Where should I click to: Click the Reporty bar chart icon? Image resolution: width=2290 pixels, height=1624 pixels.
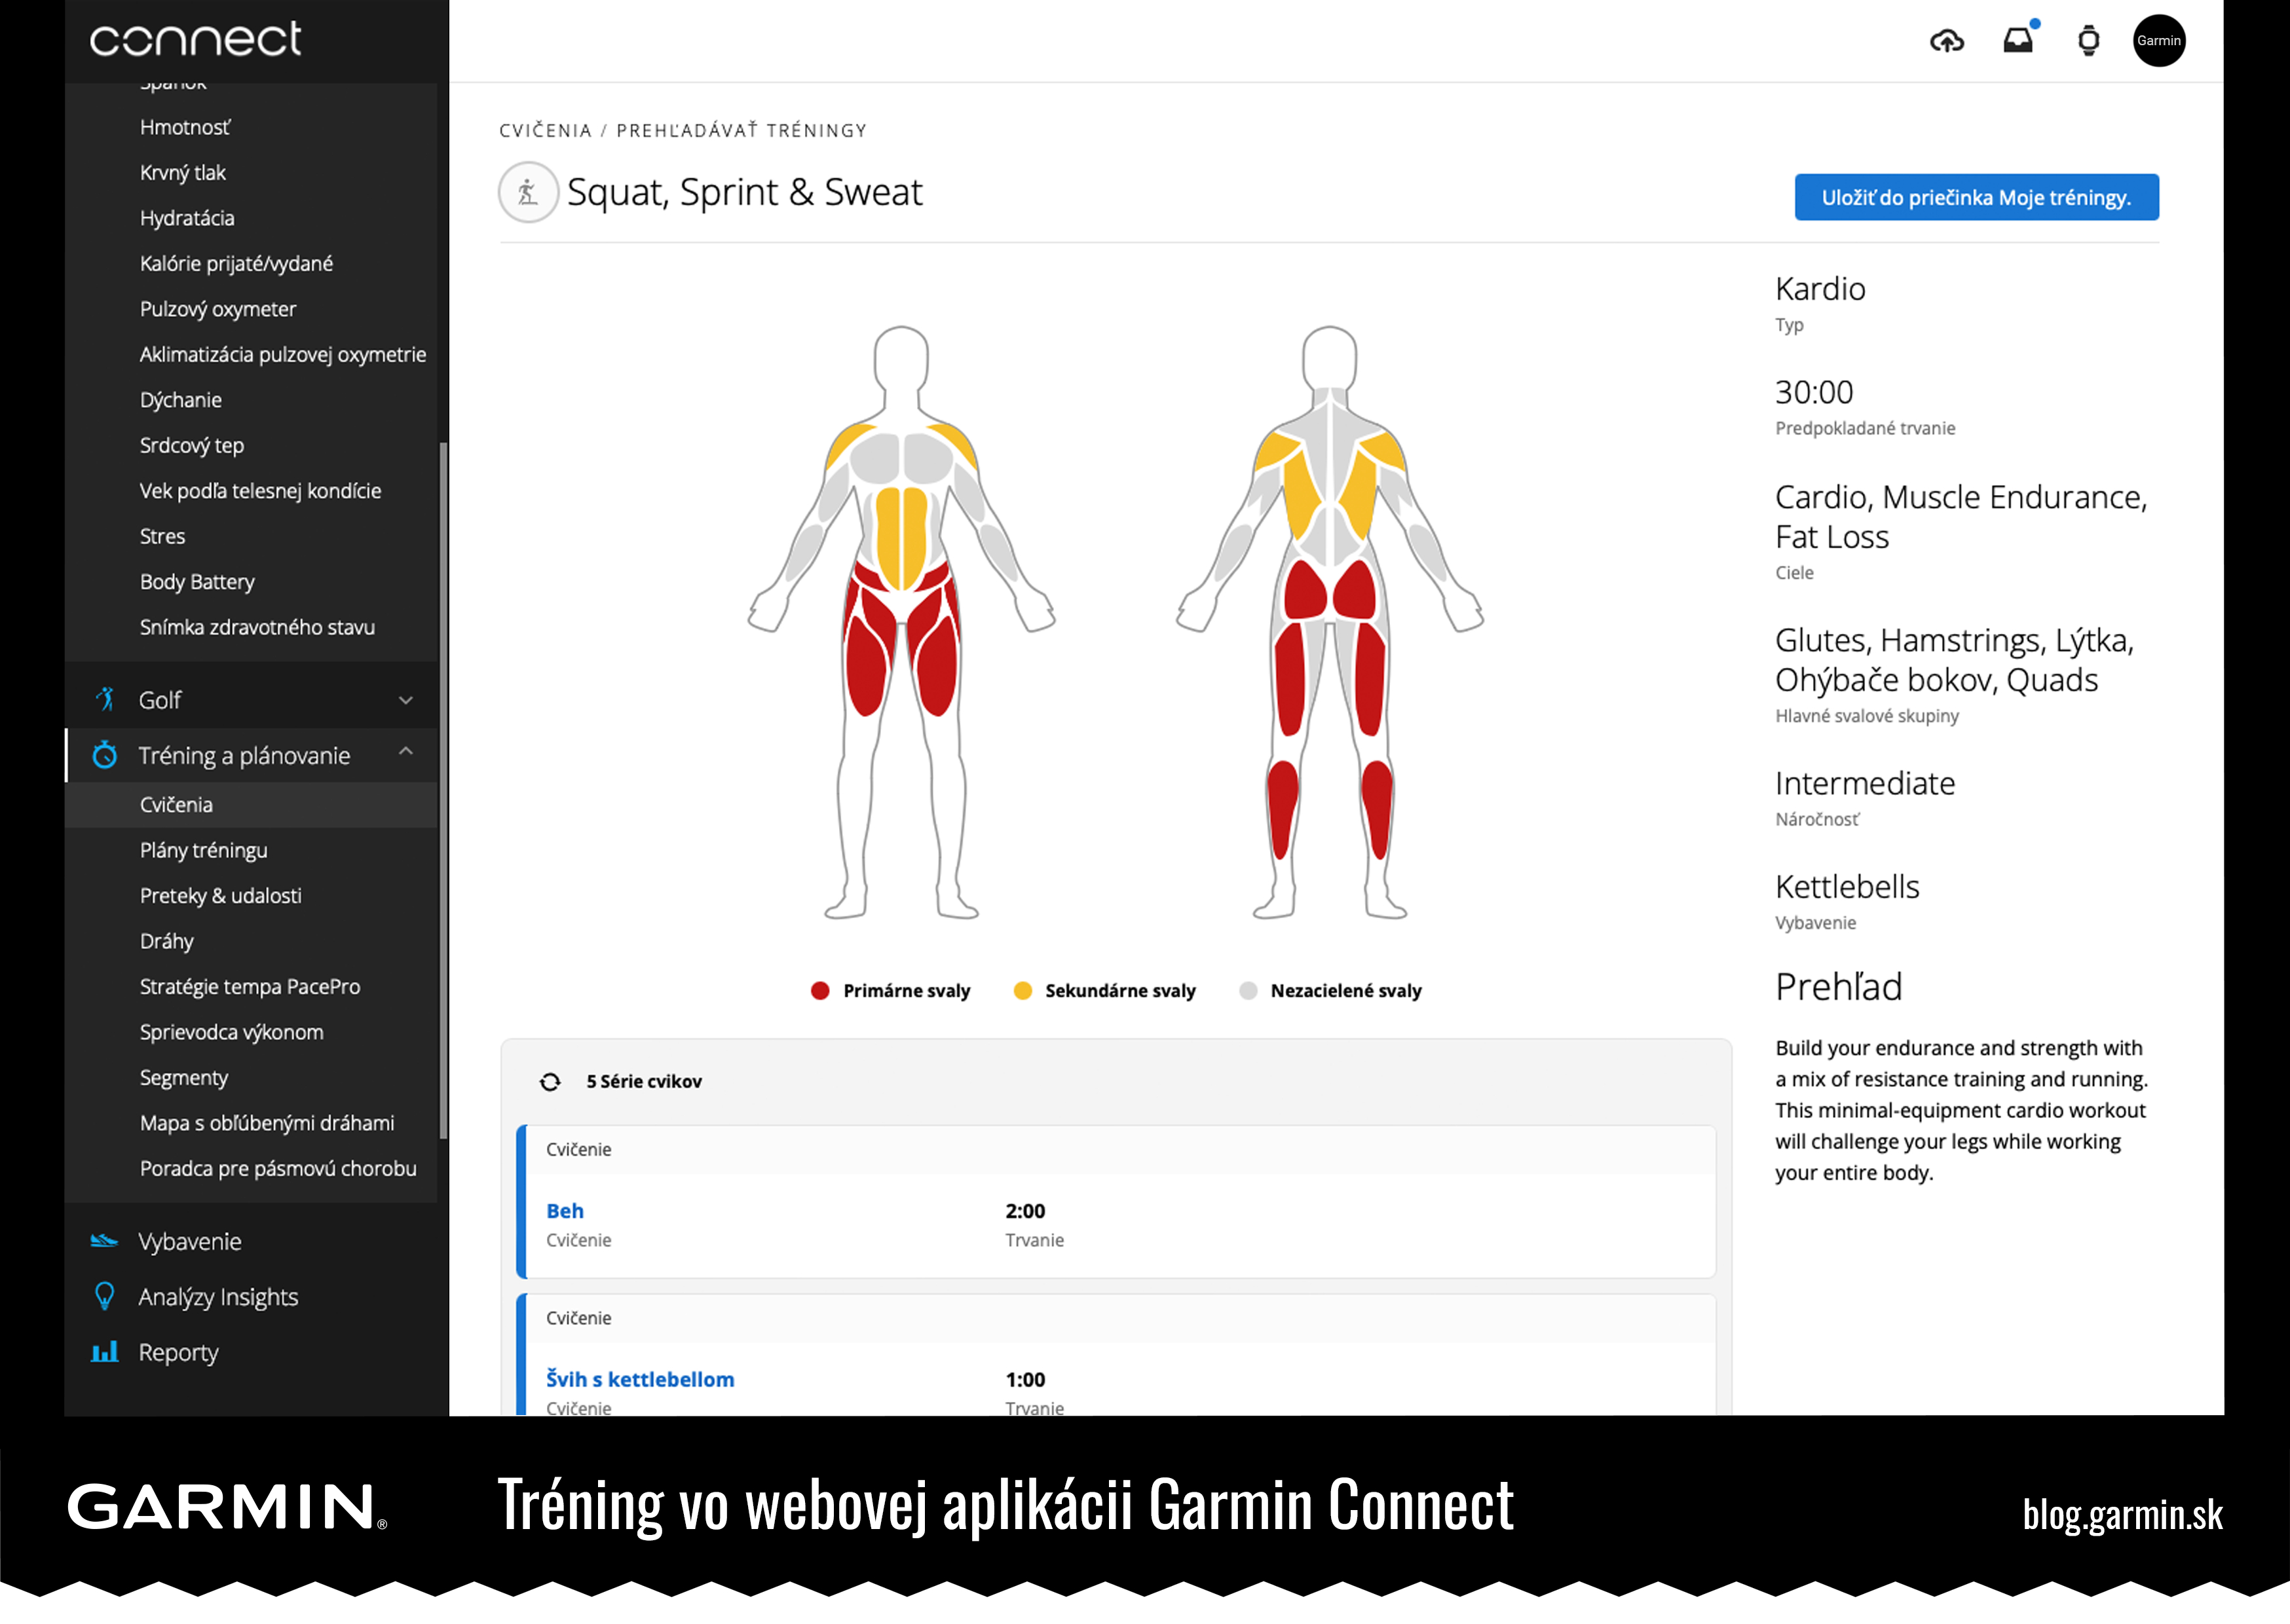click(x=105, y=1352)
